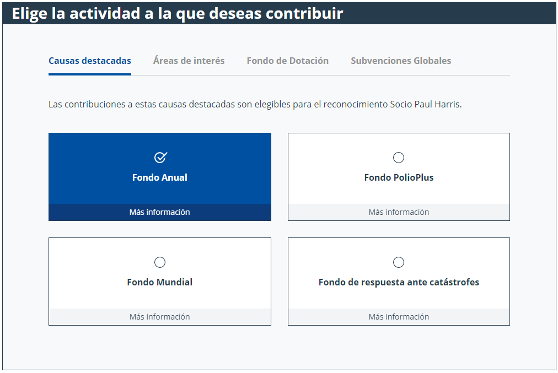This screenshot has width=558, height=373.
Task: Open Más información for catástrofes fund
Action: click(399, 316)
